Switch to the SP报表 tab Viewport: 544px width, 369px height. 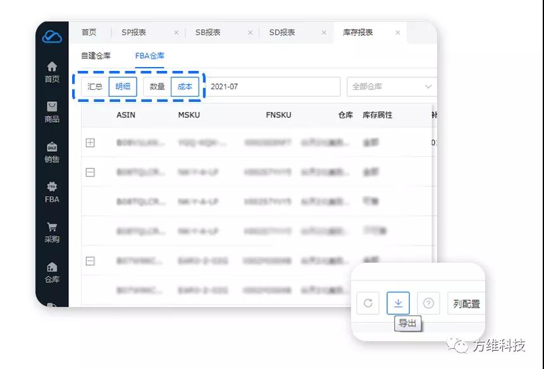point(134,32)
